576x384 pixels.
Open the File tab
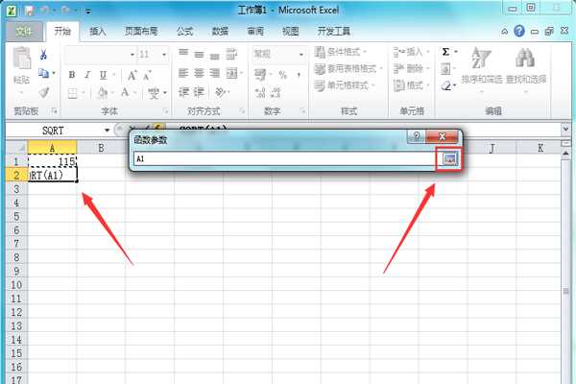point(24,32)
